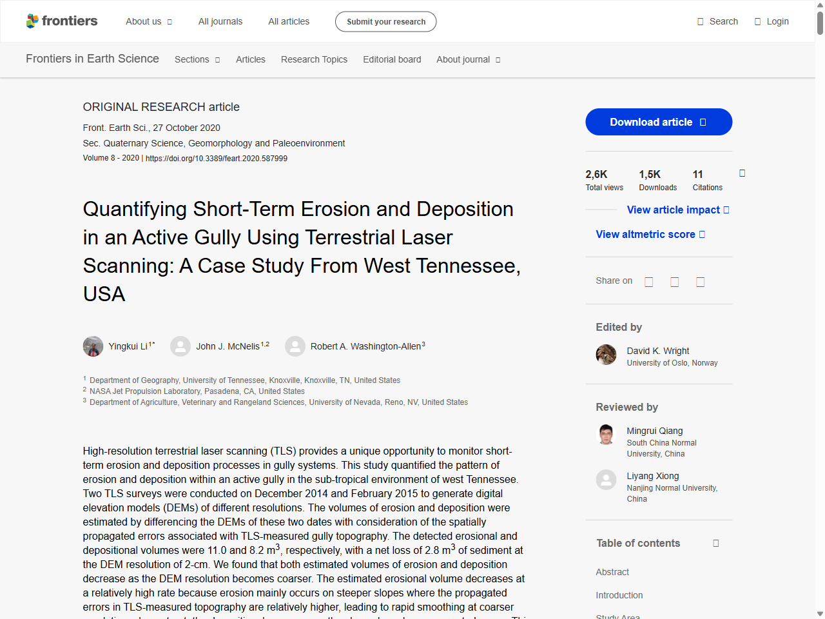Screen dimensions: 825x619
Task: Click the Download article button
Action: [x=658, y=122]
